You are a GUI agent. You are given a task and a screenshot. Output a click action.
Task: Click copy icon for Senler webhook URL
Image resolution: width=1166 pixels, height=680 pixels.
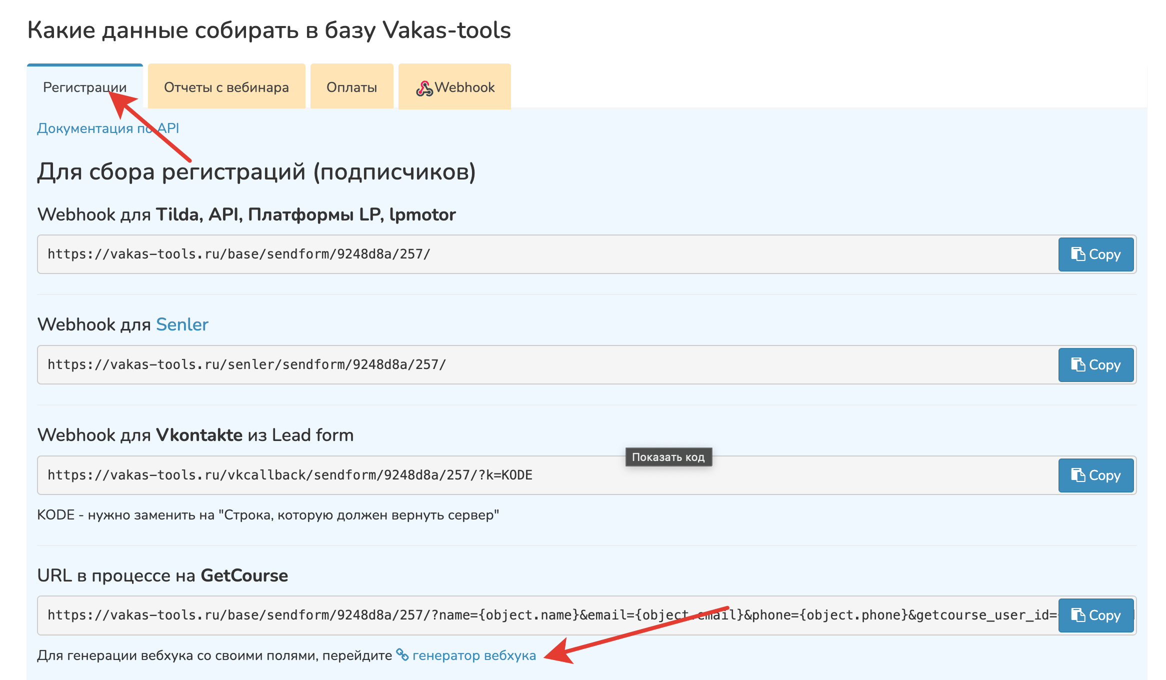pos(1077,364)
